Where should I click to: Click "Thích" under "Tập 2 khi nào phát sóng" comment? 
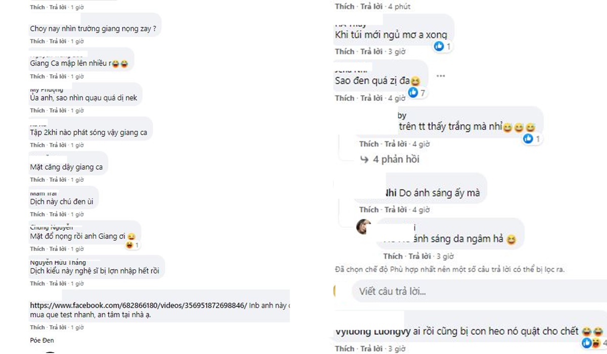[x=37, y=145]
